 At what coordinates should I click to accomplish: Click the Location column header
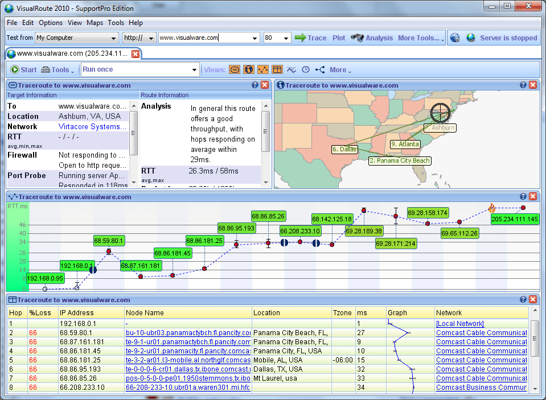point(292,312)
